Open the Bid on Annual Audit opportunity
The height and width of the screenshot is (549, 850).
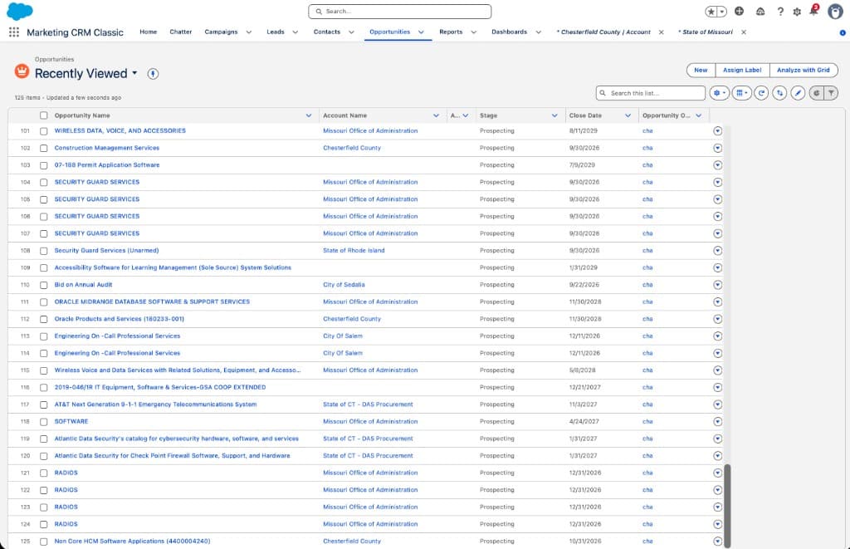84,285
